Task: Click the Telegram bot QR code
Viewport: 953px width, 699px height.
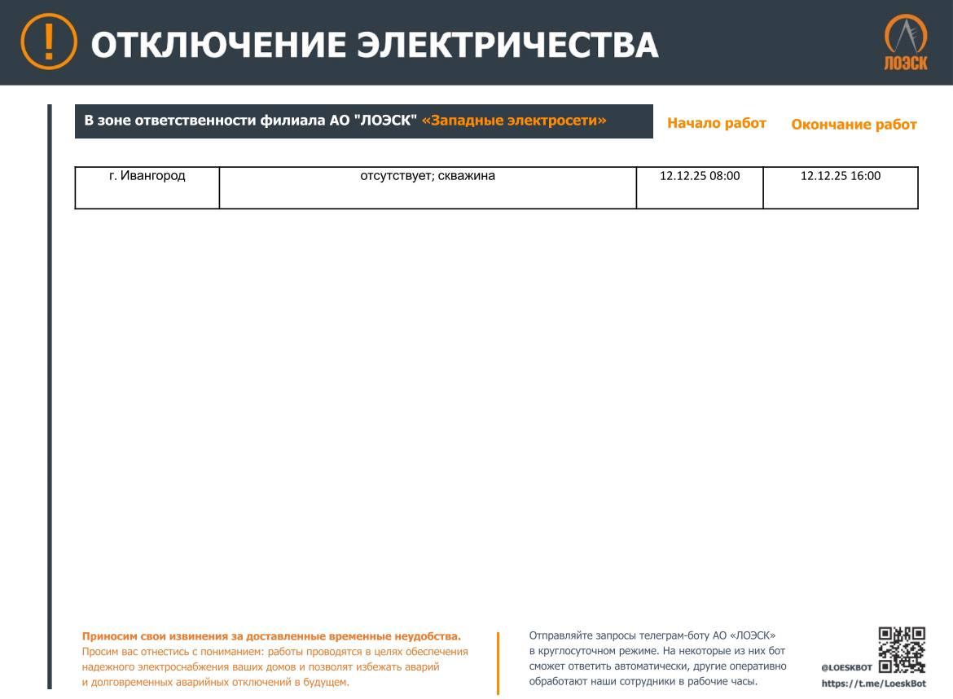Action: pyautogui.click(x=901, y=649)
